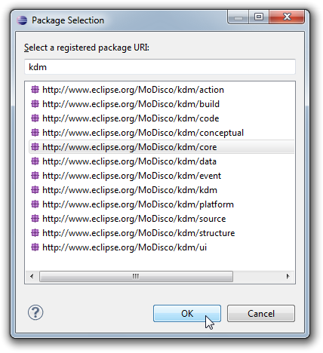Focus the package URI filter field containing kdm
This screenshot has height=353, width=323.
click(160, 67)
